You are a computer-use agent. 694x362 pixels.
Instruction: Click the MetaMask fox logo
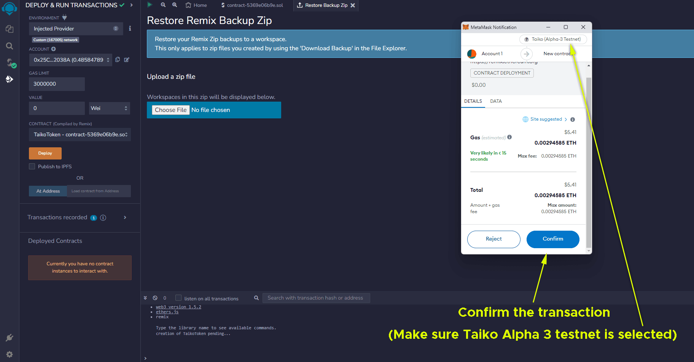(466, 27)
